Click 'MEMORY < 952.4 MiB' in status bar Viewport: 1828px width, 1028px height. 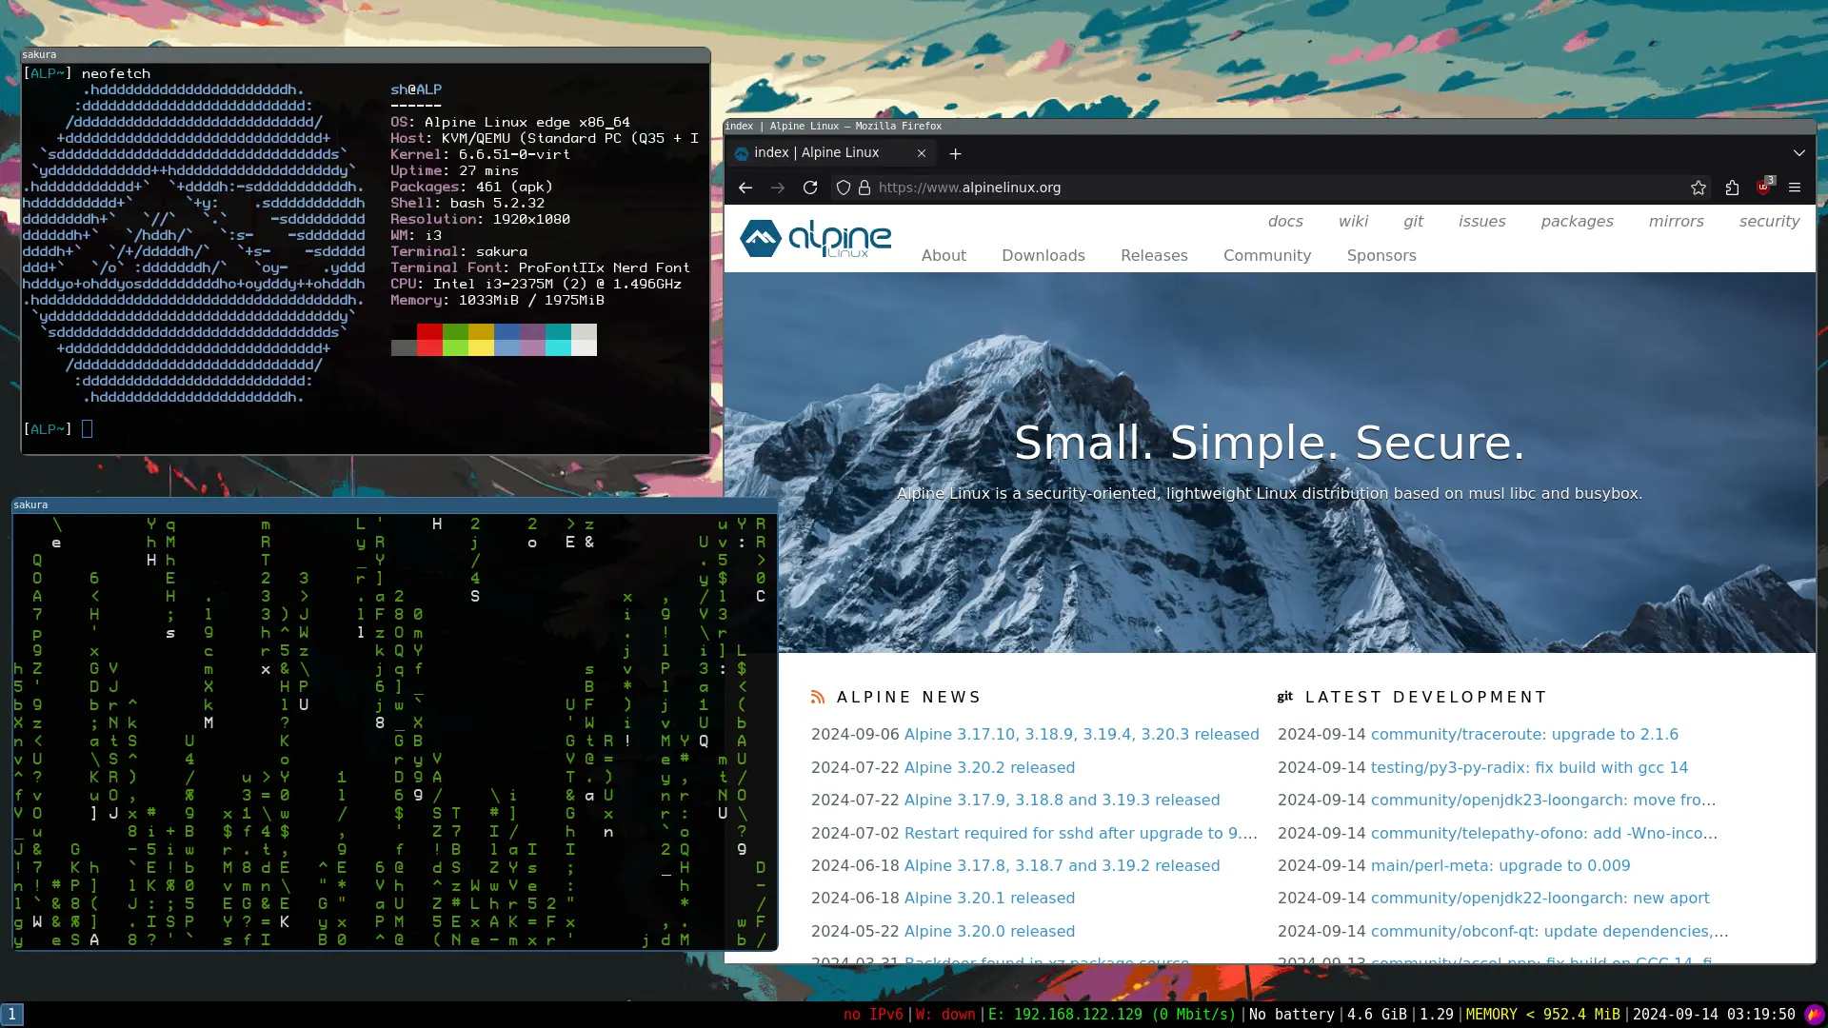tap(1542, 1015)
